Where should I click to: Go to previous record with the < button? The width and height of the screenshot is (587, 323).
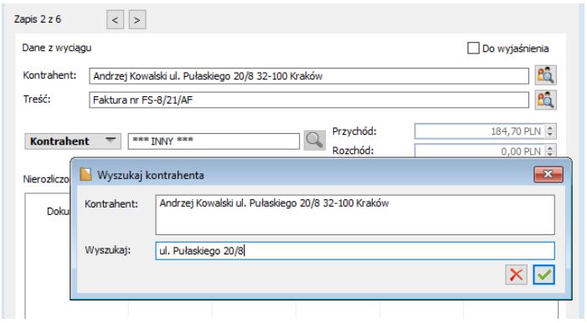pos(115,20)
